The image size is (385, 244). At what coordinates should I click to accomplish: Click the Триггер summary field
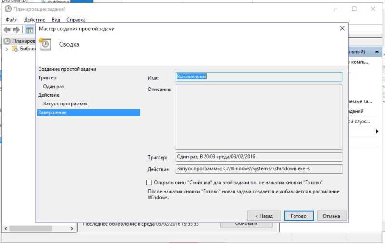[259, 157]
